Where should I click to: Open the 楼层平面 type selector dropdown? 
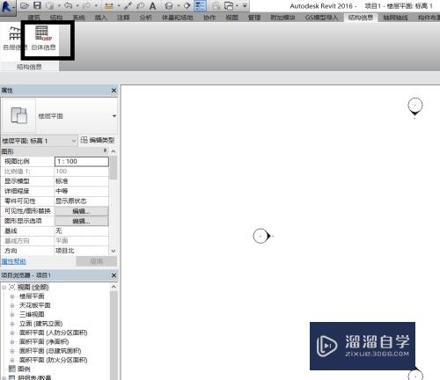[x=114, y=116]
